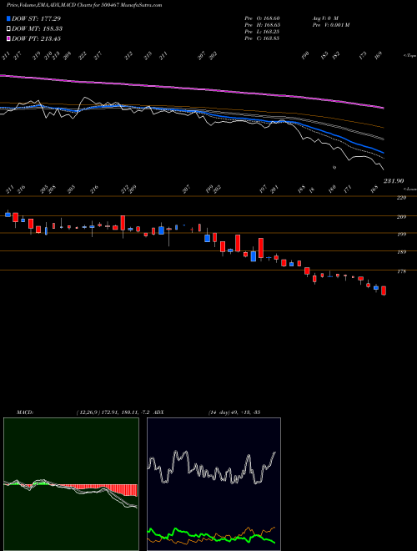This screenshot has height=551, width=417.
Task: Click the 199 price axis label
Action: [401, 235]
